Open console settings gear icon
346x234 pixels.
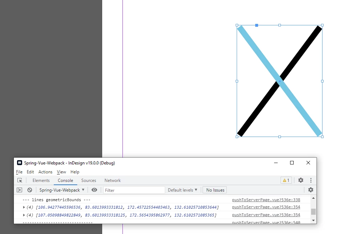click(x=311, y=190)
